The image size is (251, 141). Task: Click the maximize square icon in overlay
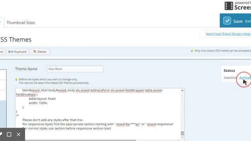(9, 134)
